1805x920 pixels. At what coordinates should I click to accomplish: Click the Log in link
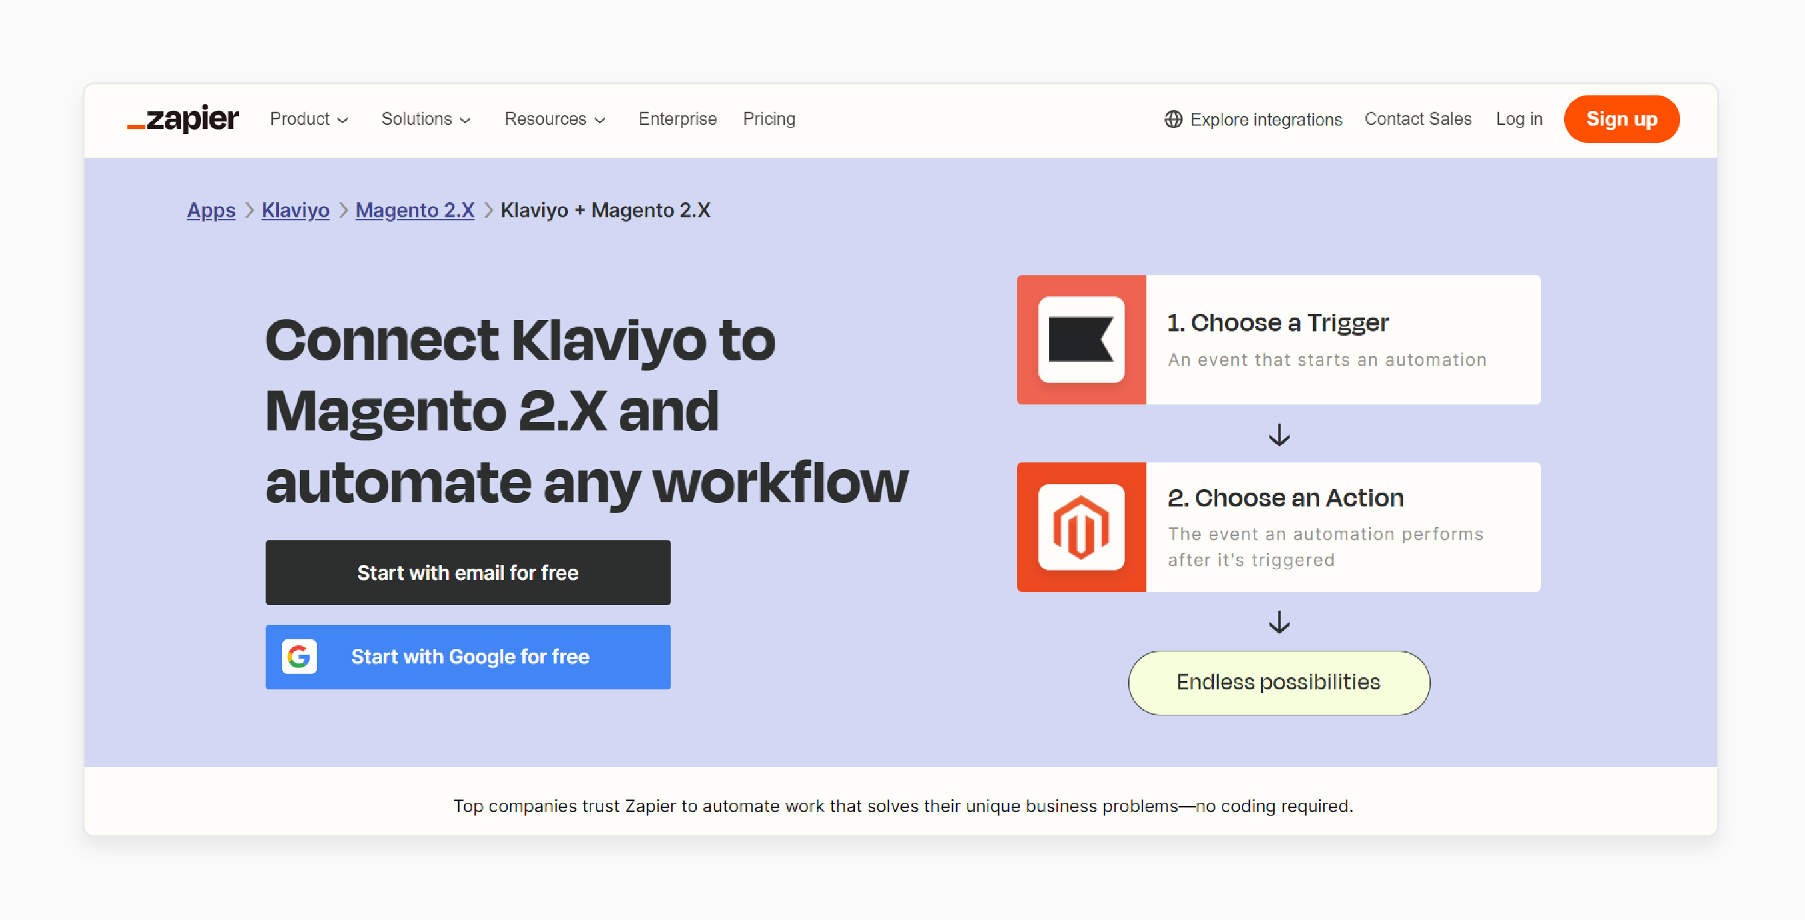point(1519,119)
